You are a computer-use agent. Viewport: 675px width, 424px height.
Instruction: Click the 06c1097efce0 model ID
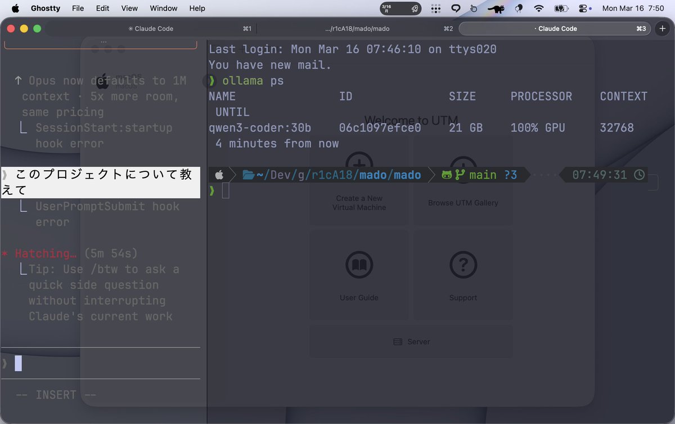[380, 128]
